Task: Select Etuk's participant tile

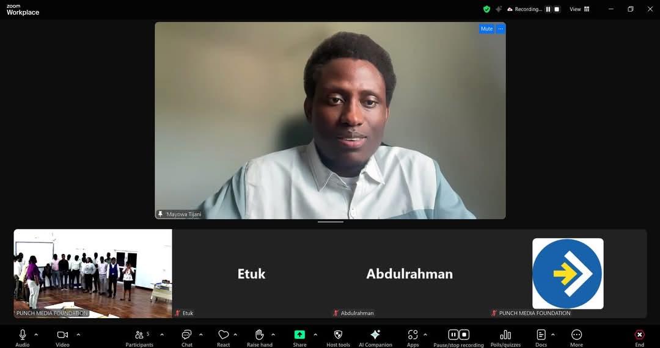Action: [251, 273]
